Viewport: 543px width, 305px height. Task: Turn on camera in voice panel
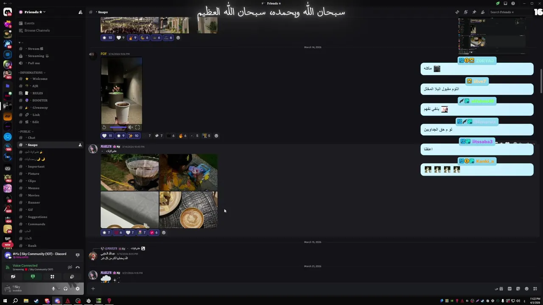coord(13,277)
